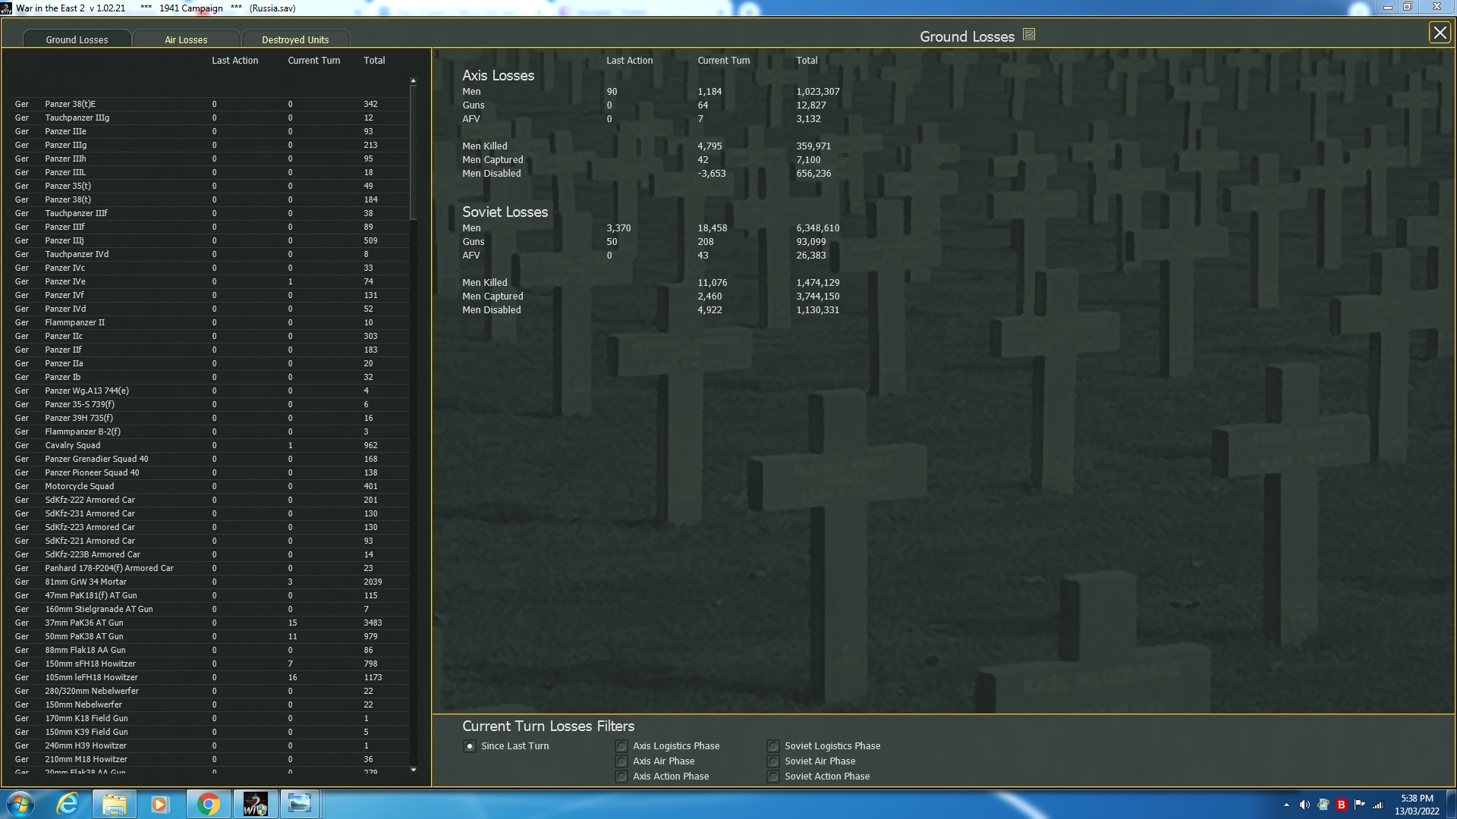
Task: Enable the Soviet Logistics Phase filter
Action: click(x=773, y=746)
